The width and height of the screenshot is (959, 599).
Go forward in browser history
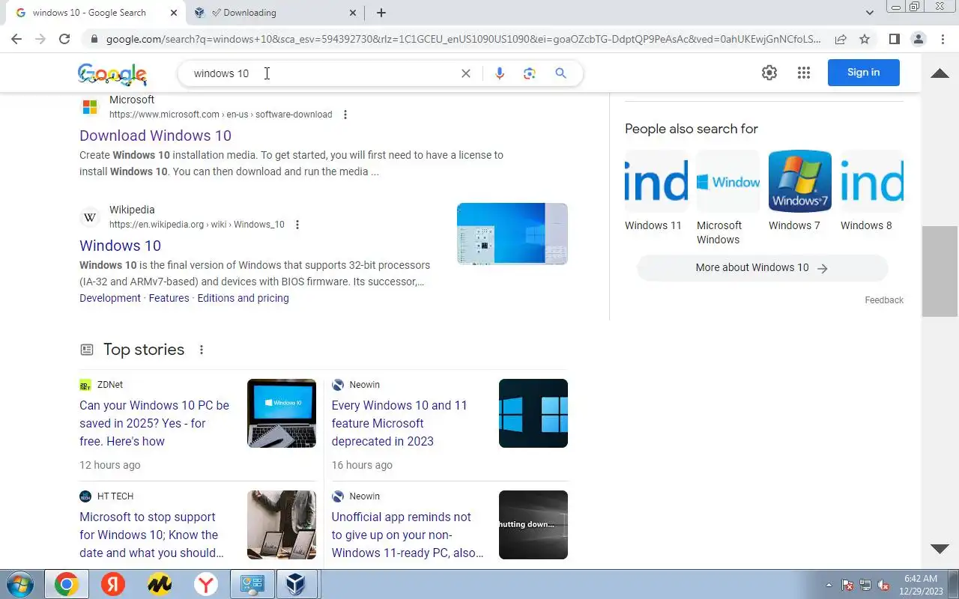click(40, 39)
